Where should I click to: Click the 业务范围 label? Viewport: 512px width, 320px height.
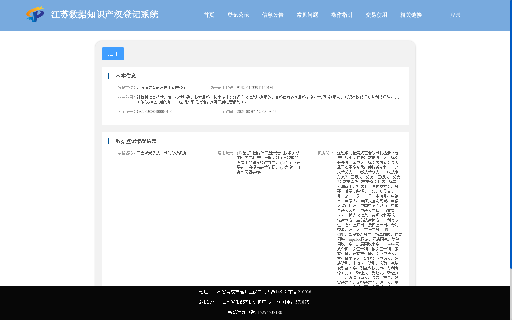(x=126, y=97)
